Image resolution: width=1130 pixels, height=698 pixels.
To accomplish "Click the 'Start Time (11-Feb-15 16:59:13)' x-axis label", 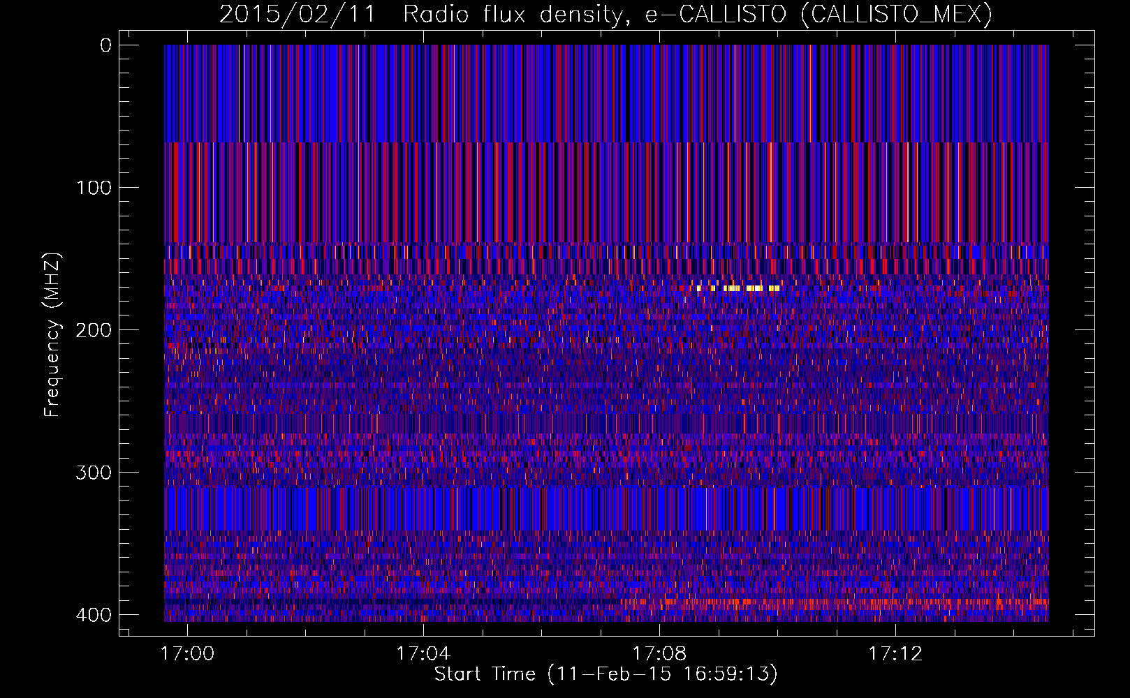I will 606,674.
